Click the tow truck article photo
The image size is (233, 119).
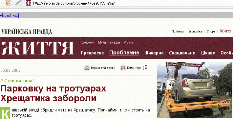pos(195,90)
